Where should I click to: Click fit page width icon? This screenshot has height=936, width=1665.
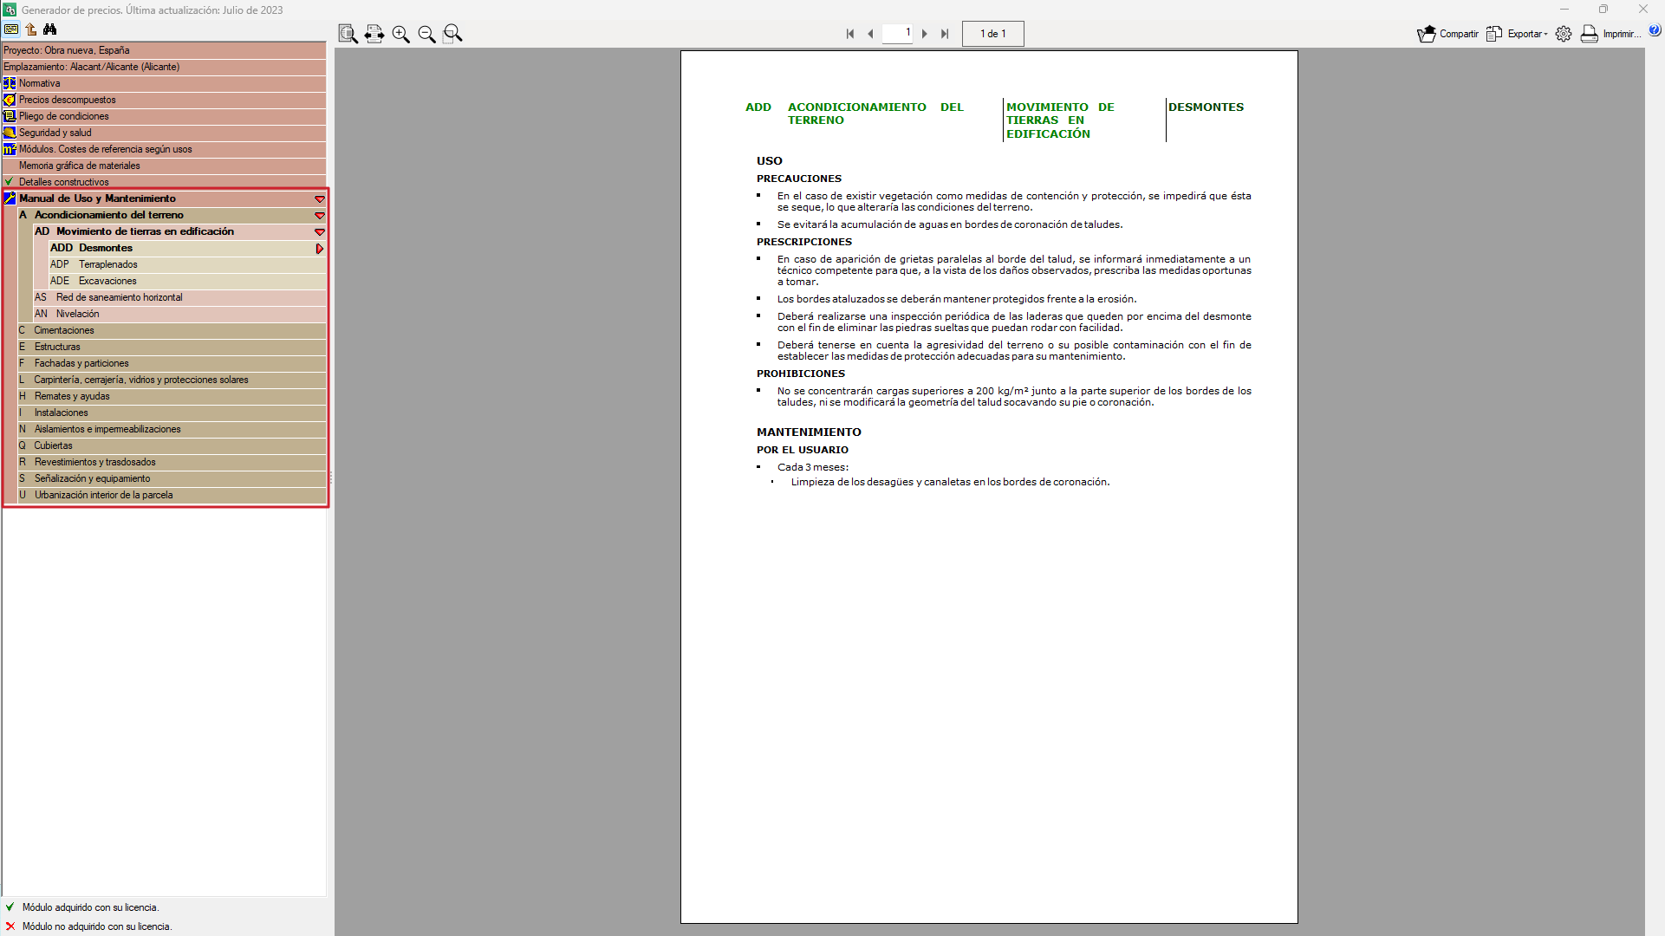pyautogui.click(x=374, y=34)
